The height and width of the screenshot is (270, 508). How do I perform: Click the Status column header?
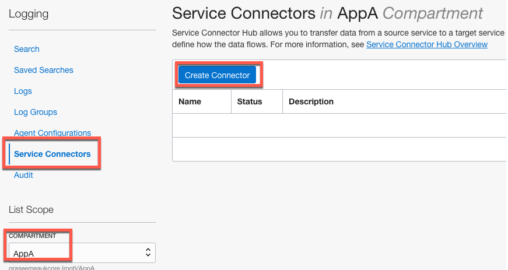[250, 101]
